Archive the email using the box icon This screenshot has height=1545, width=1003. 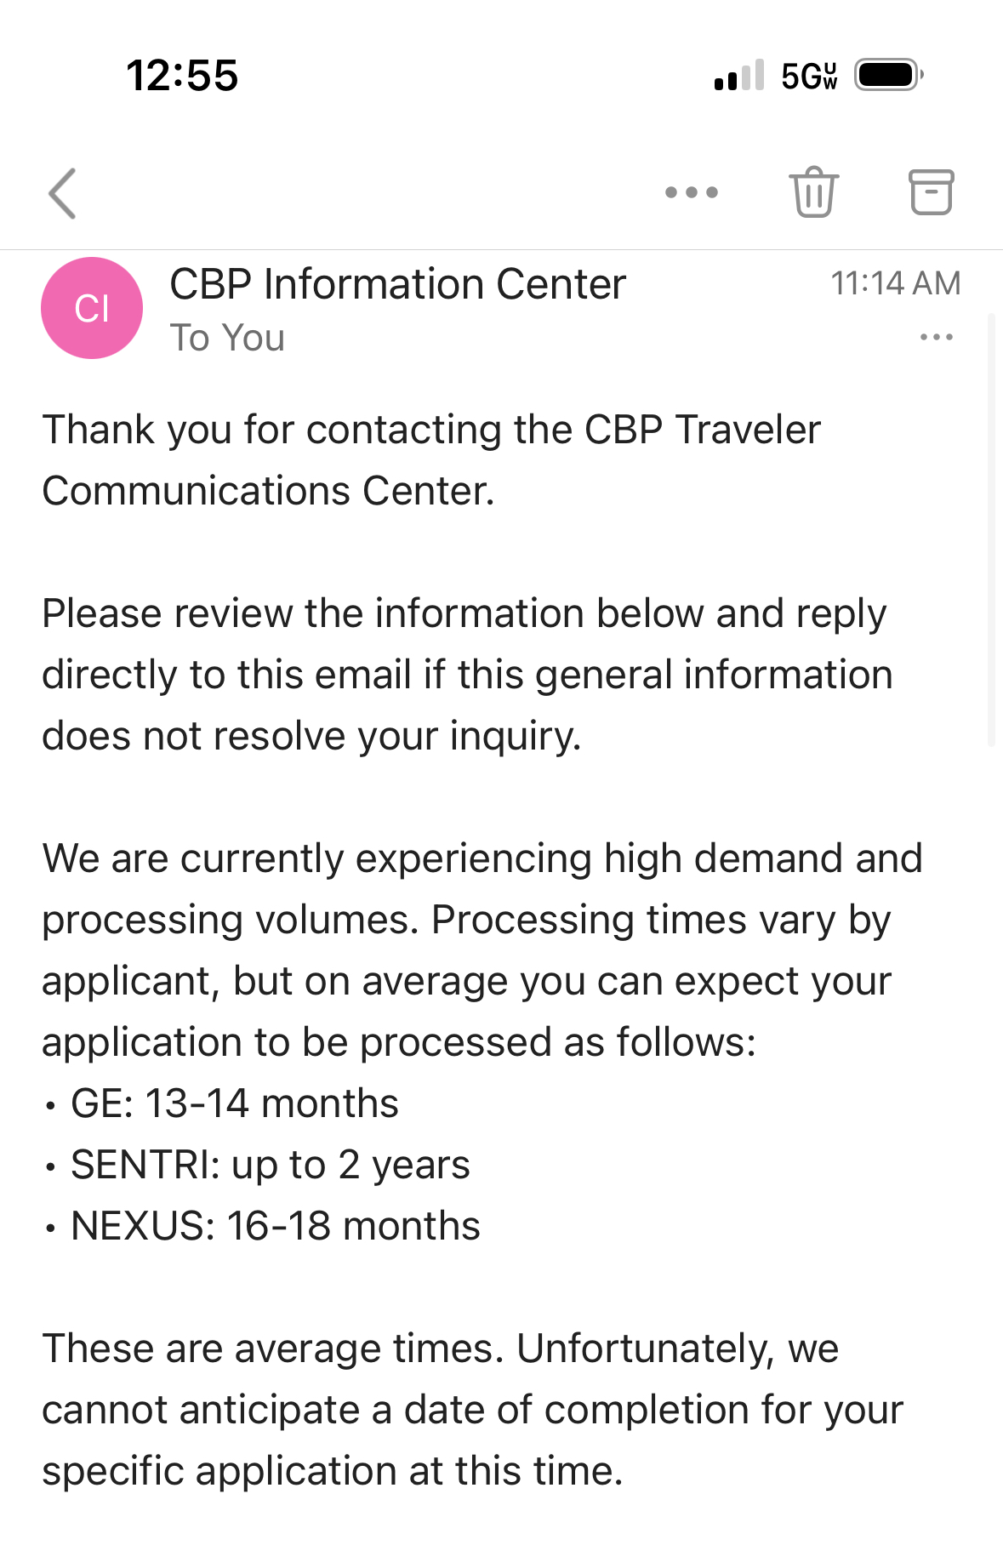pyautogui.click(x=931, y=192)
